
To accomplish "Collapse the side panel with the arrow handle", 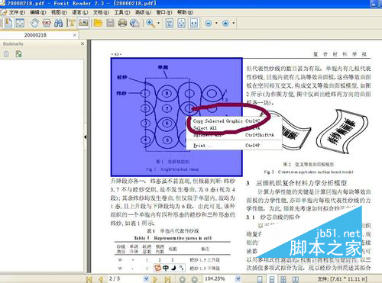I will [x=86, y=137].
